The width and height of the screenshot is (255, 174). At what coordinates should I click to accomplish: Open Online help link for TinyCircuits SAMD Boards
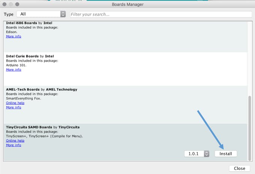[15, 141]
